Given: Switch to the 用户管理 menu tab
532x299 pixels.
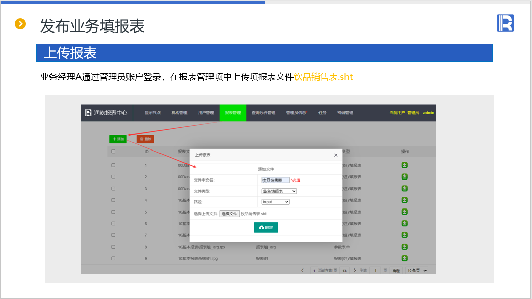Looking at the screenshot, I should coord(206,113).
